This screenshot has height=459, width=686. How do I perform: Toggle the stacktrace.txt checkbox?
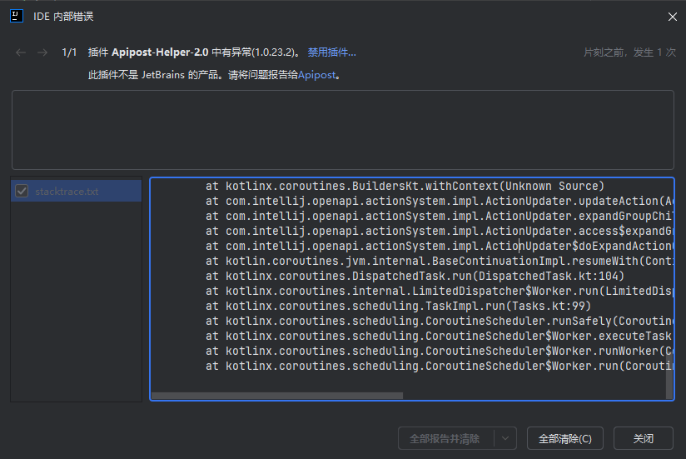[x=22, y=192]
